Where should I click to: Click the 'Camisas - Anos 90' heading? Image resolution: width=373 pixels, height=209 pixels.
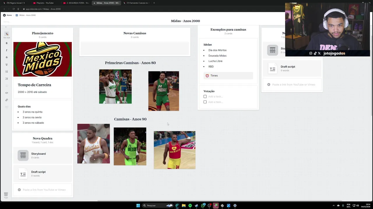click(x=130, y=119)
